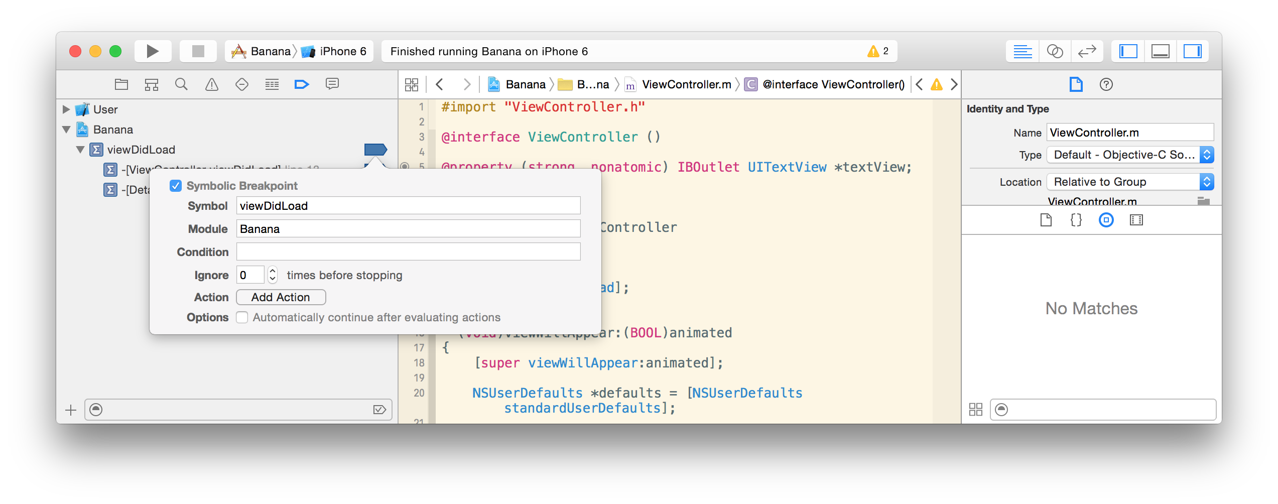Click the add breakpoint plus button
The image size is (1278, 504).
pyautogui.click(x=71, y=410)
